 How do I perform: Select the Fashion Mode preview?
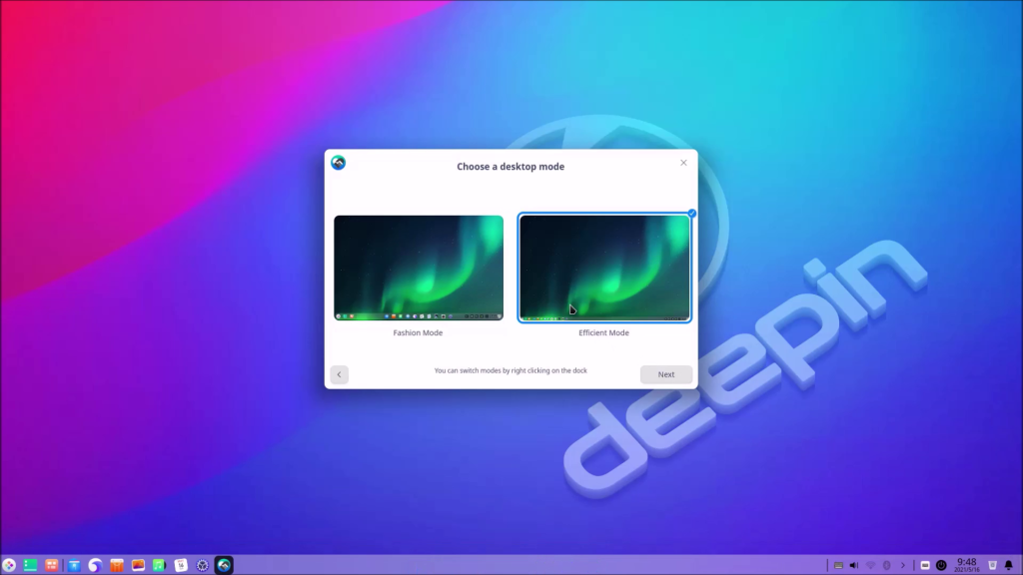point(419,268)
